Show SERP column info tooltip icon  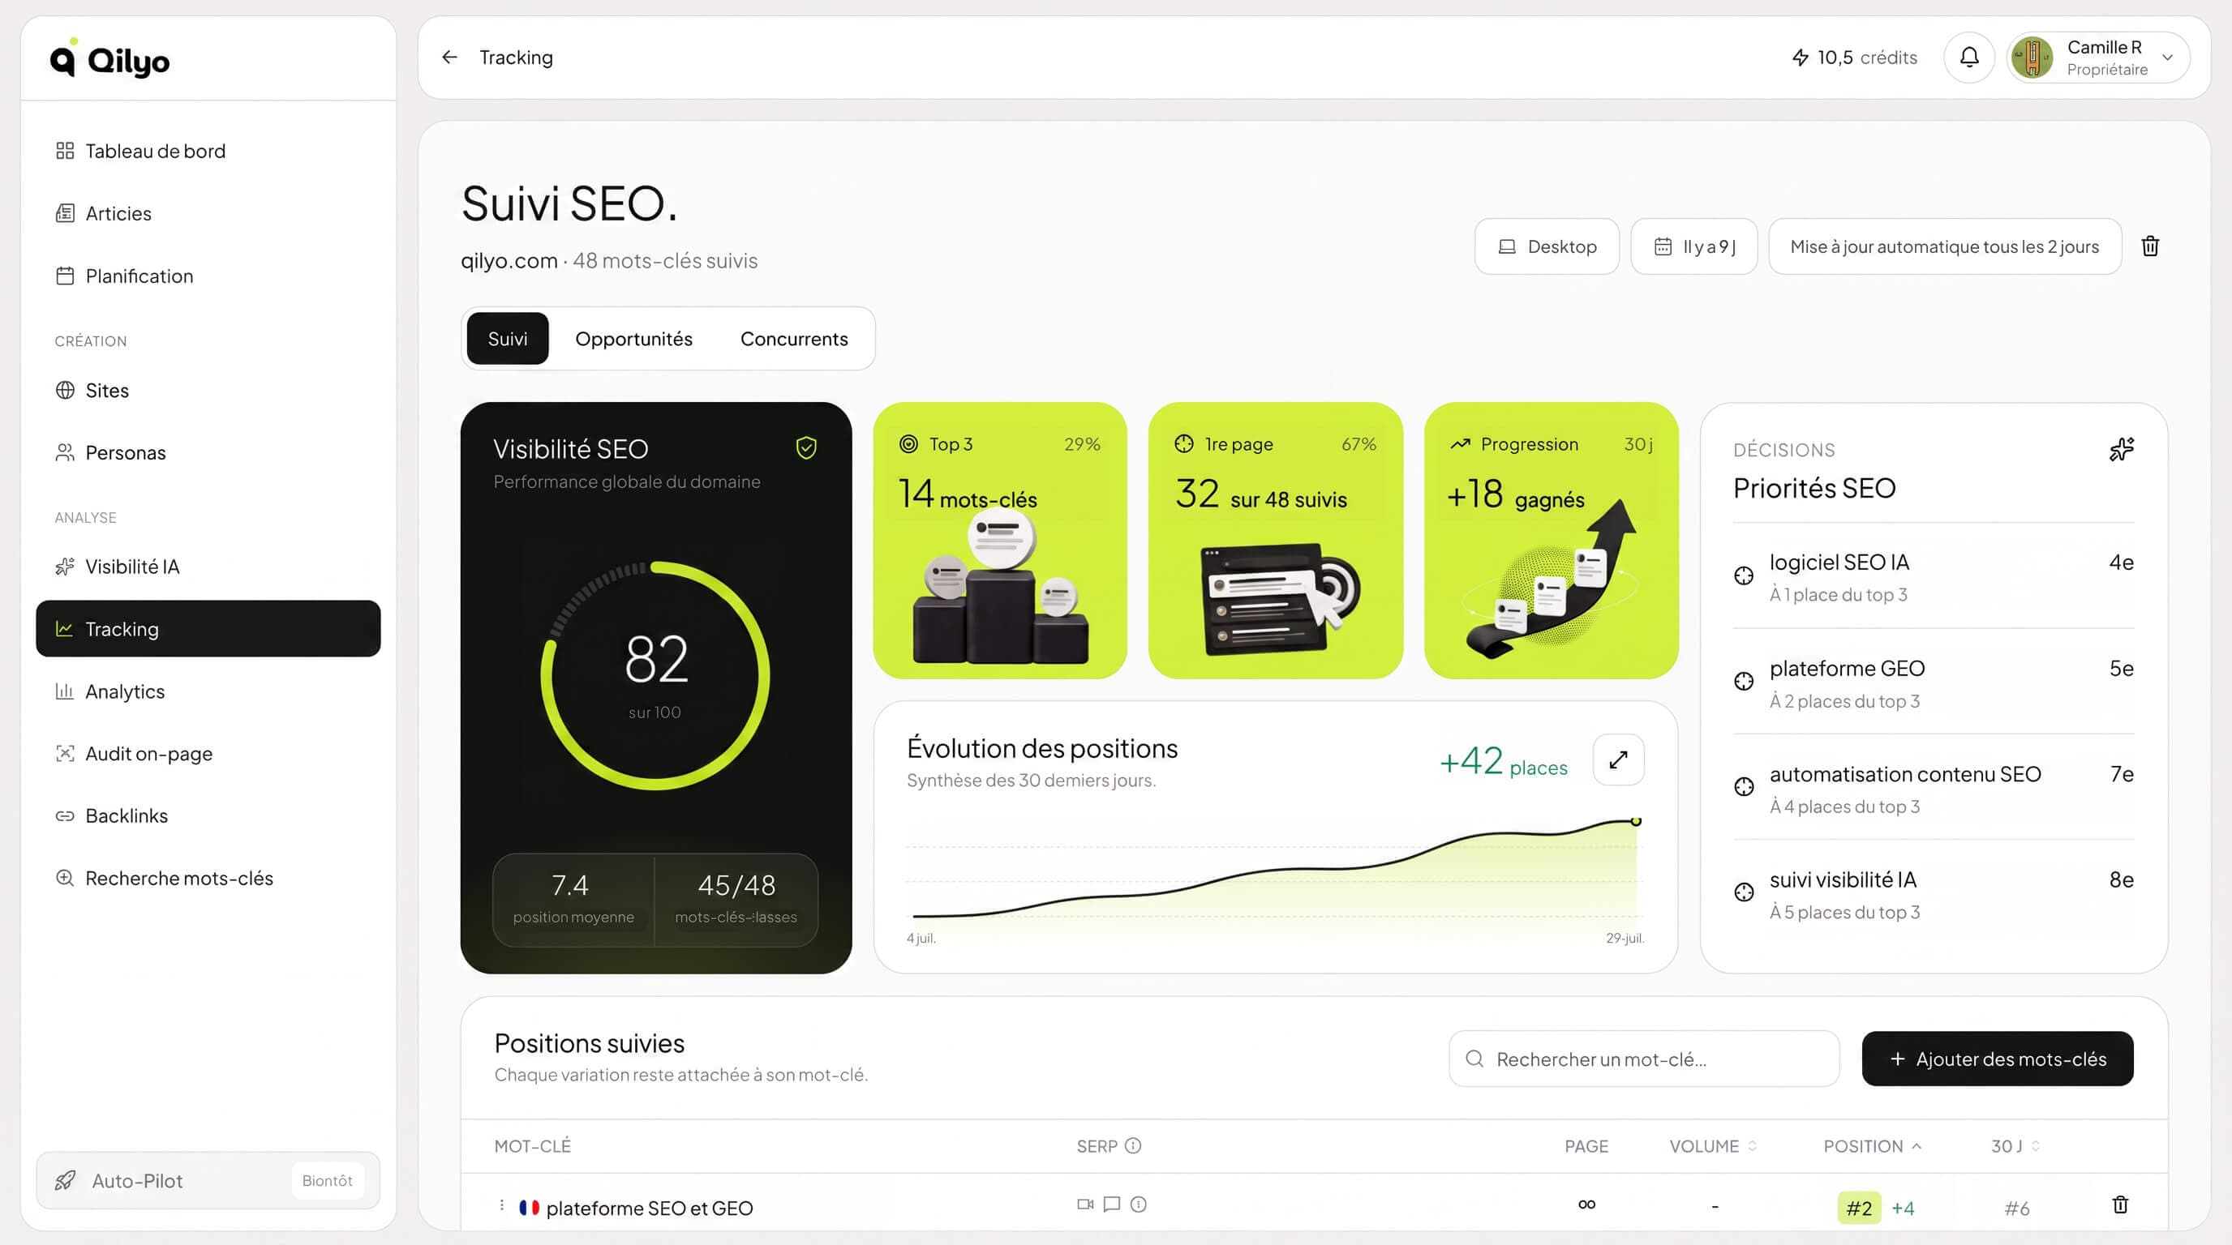point(1132,1145)
